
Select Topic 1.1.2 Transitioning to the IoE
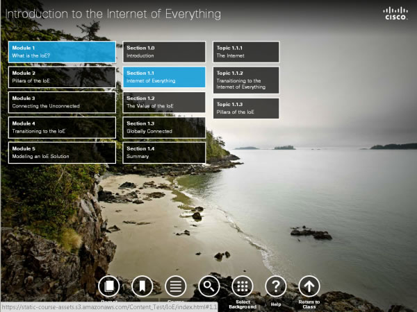point(246,80)
